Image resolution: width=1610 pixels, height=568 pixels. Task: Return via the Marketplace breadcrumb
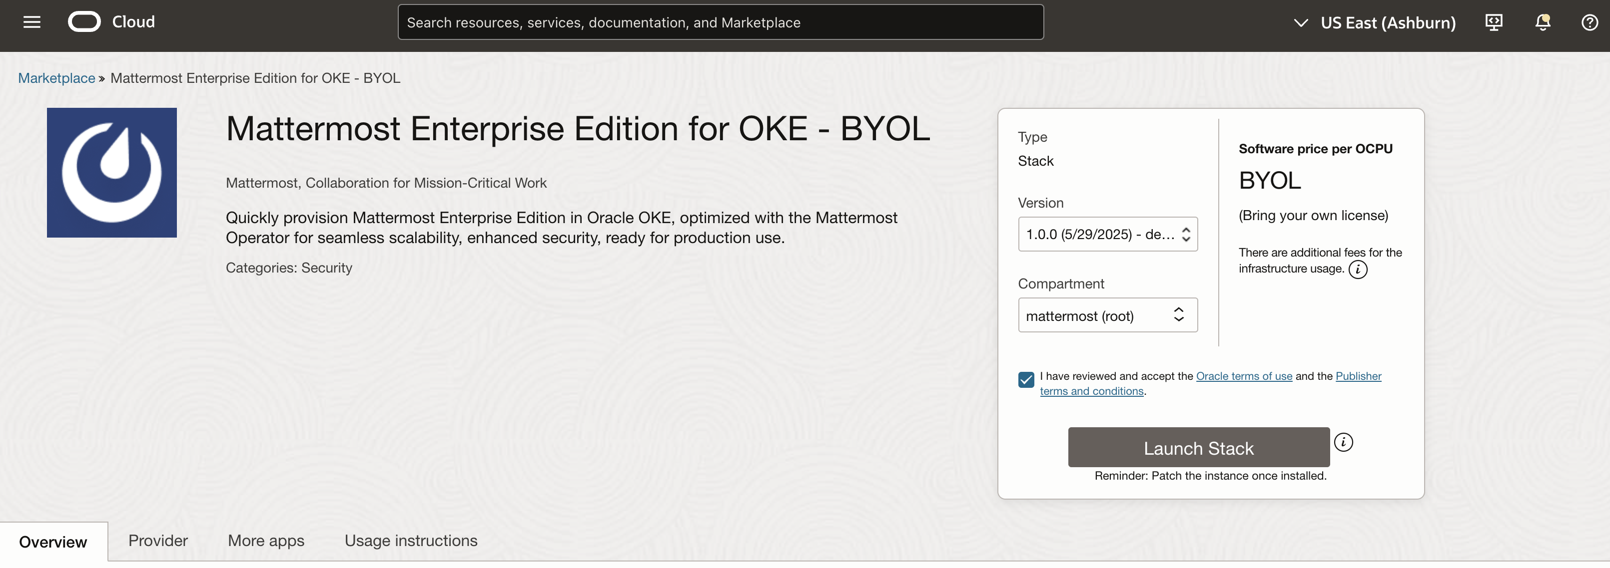[55, 77]
